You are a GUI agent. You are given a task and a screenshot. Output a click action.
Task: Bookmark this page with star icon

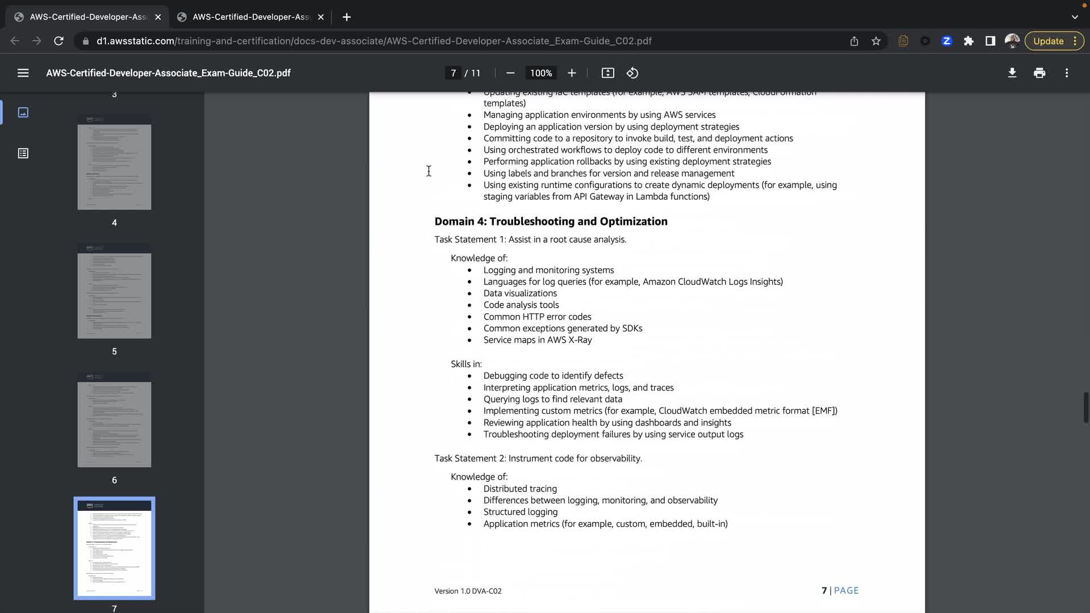tap(876, 41)
